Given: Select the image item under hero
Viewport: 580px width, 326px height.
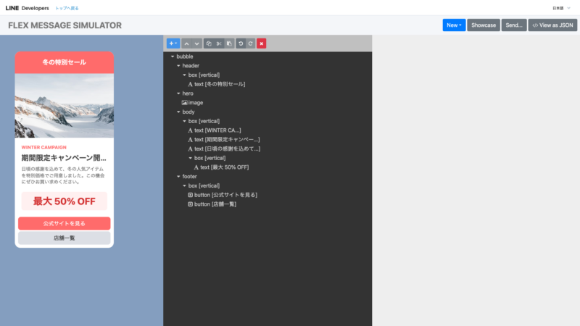Looking at the screenshot, I should point(195,103).
